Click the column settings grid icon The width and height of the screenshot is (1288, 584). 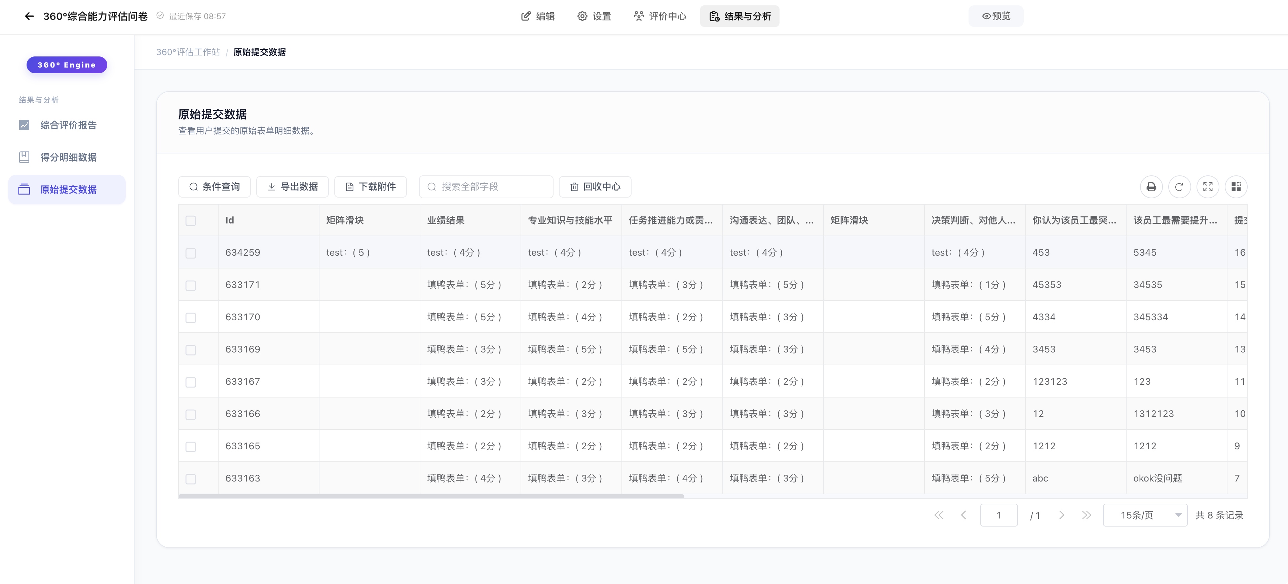coord(1236,187)
